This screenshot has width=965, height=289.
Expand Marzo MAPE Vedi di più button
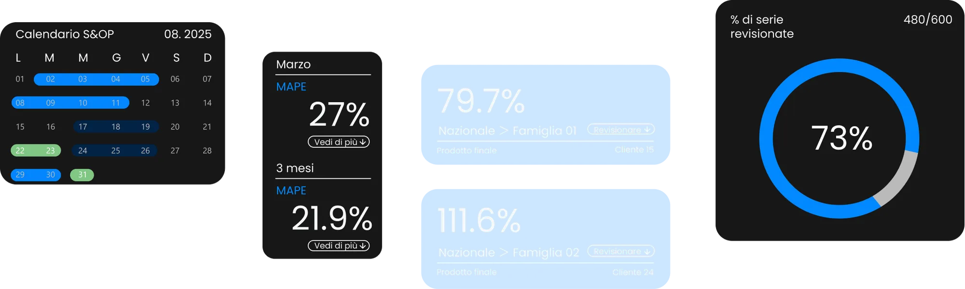pyautogui.click(x=339, y=142)
